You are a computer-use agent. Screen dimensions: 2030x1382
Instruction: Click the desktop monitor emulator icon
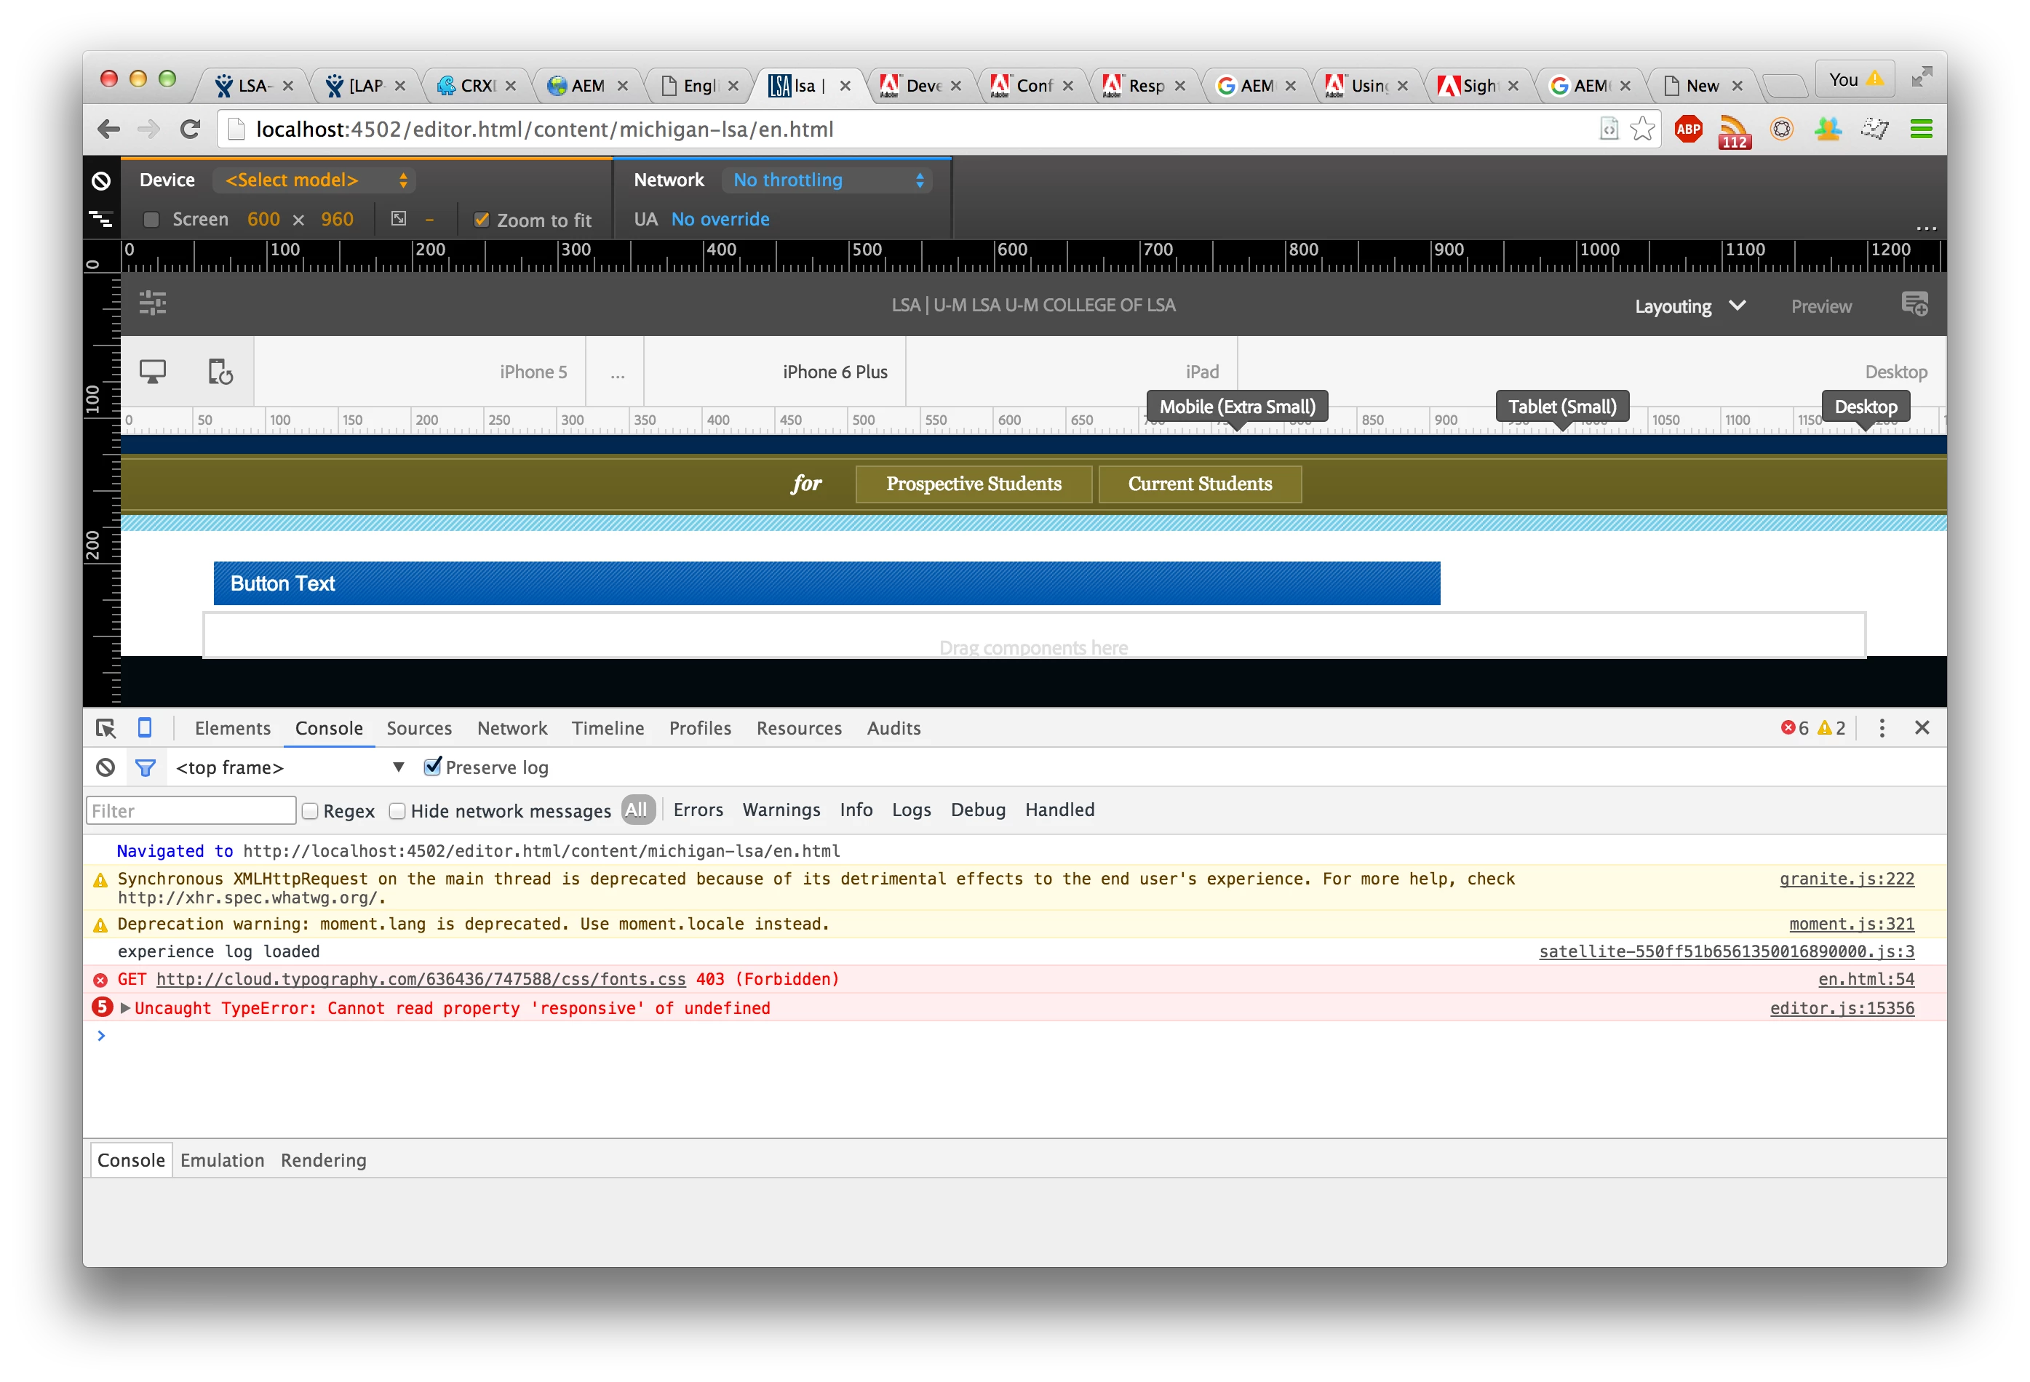click(x=153, y=372)
